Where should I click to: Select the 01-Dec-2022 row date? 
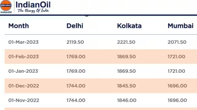[24, 86]
